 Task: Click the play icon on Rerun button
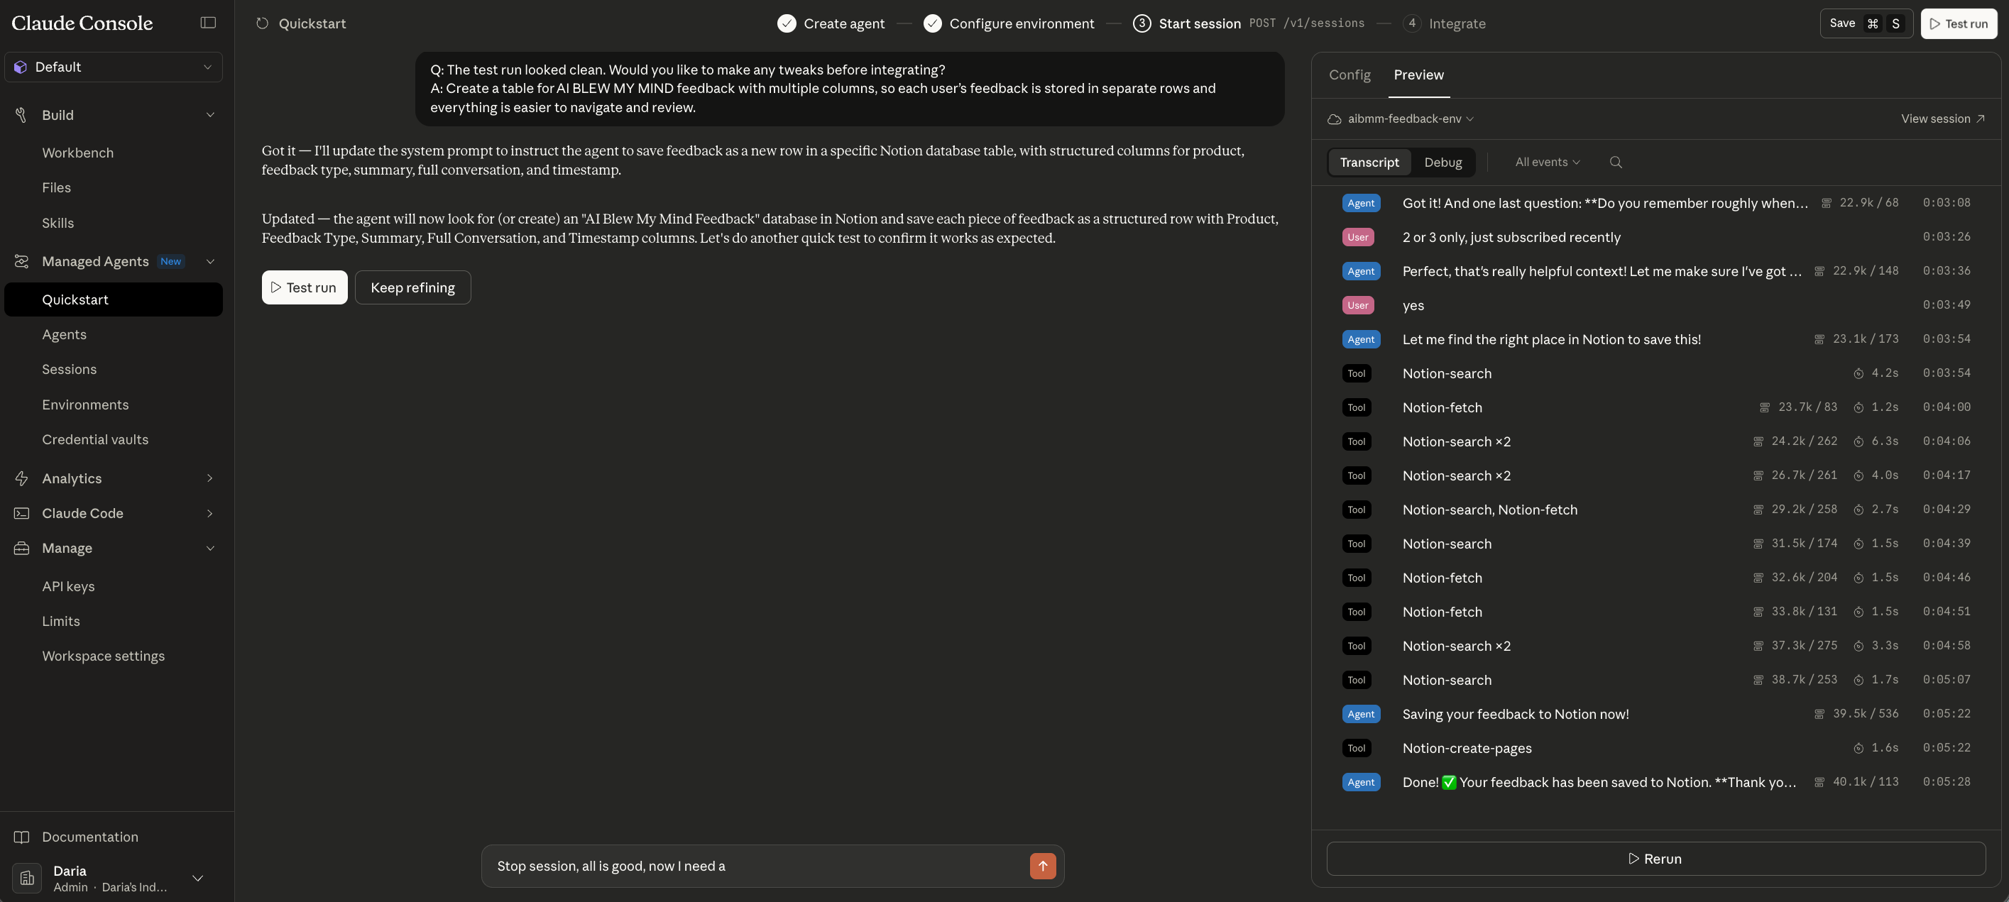coord(1633,858)
